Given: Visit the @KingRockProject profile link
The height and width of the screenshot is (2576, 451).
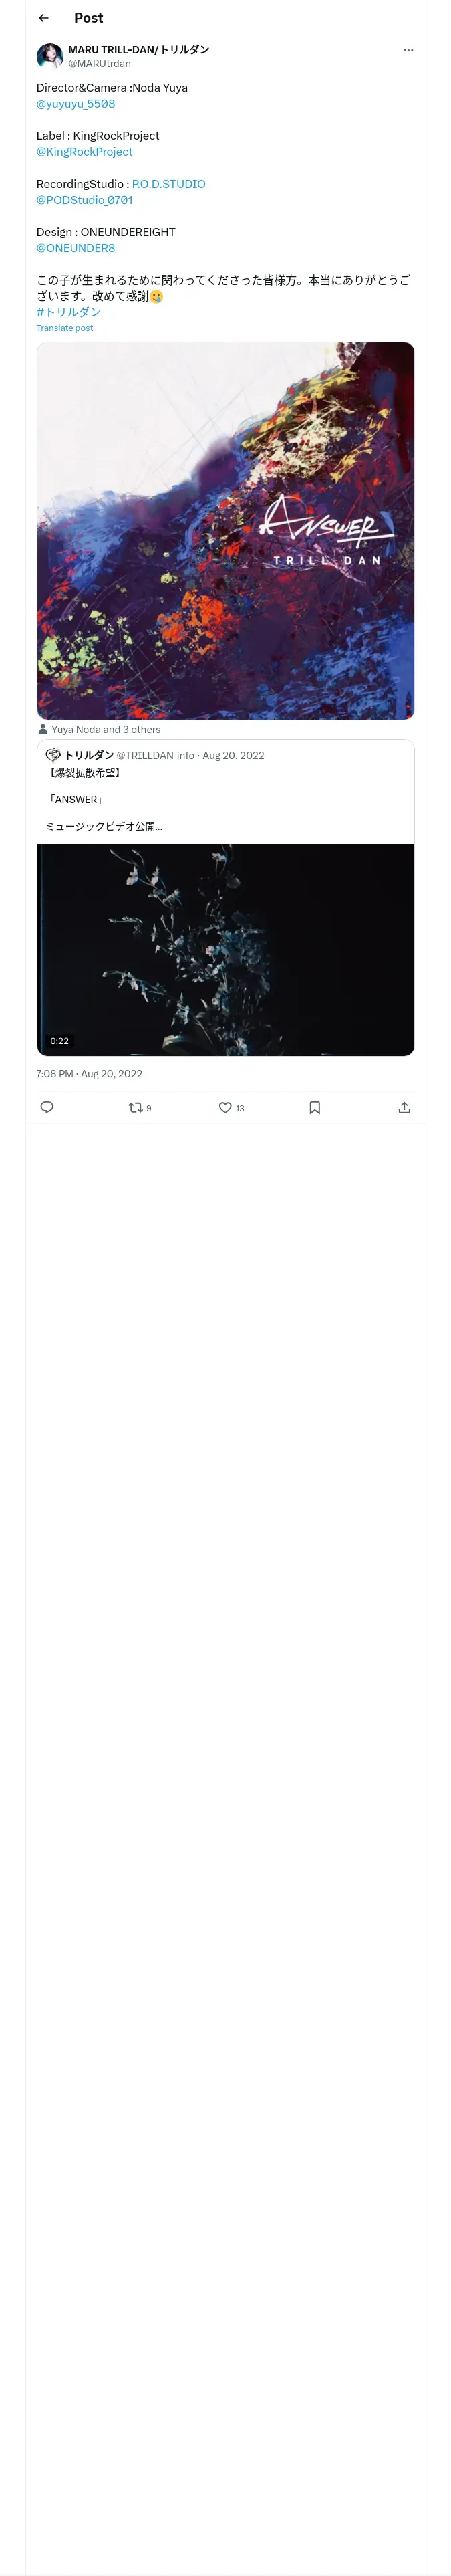Looking at the screenshot, I should point(85,152).
